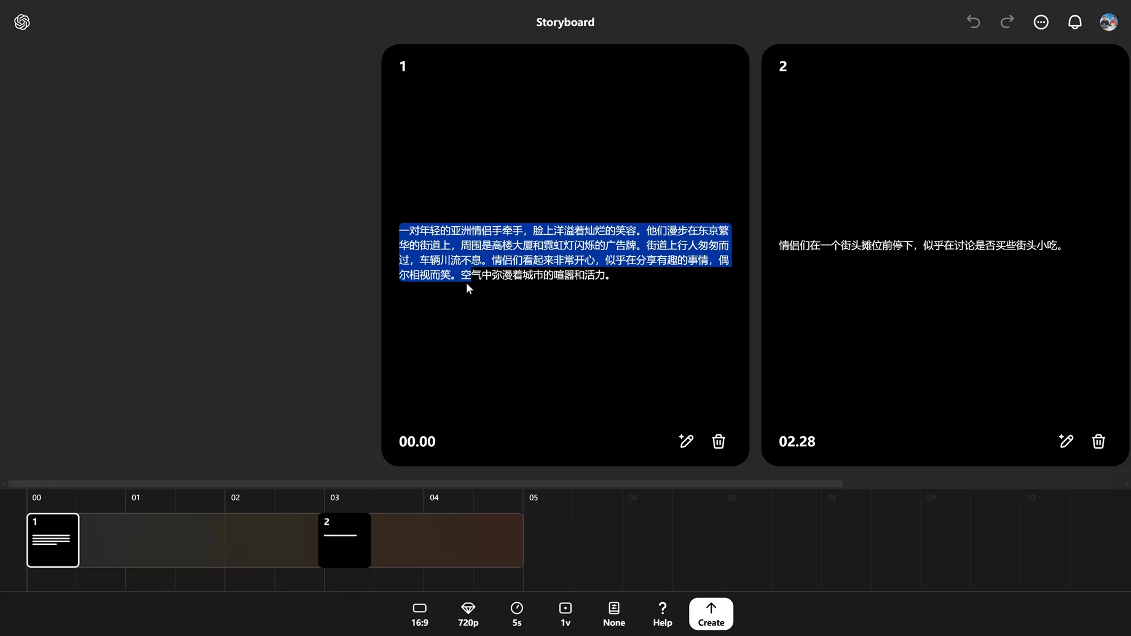Delete storyboard card 1
1131x636 pixels.
click(x=718, y=441)
